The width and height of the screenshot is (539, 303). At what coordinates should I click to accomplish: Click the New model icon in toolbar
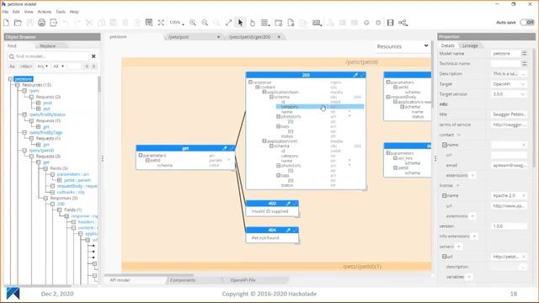coord(6,23)
